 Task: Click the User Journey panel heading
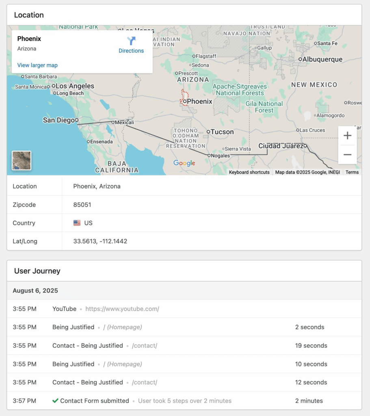point(37,271)
